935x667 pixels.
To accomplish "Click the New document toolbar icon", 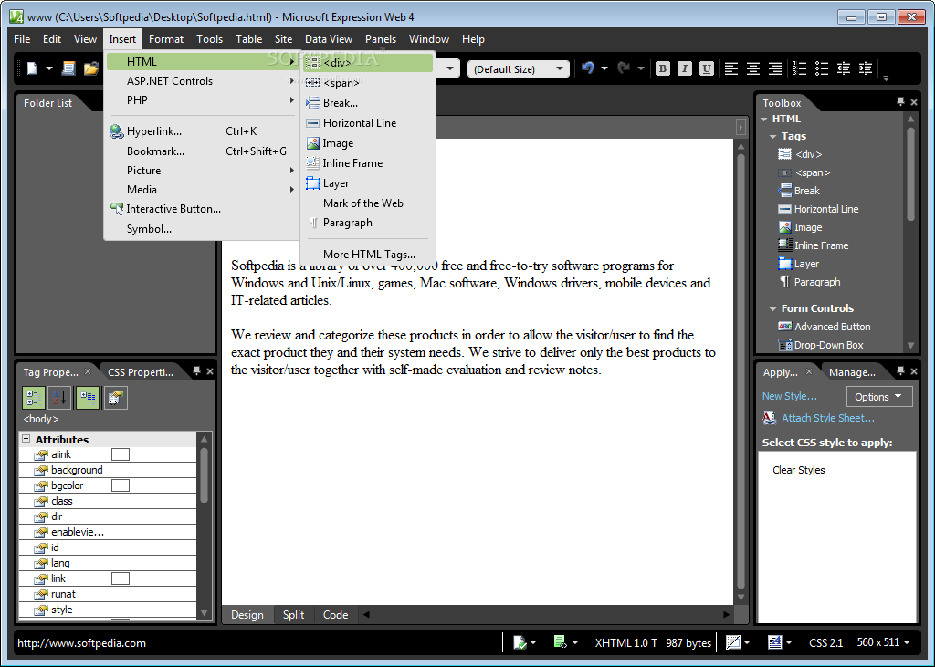I will pos(32,68).
